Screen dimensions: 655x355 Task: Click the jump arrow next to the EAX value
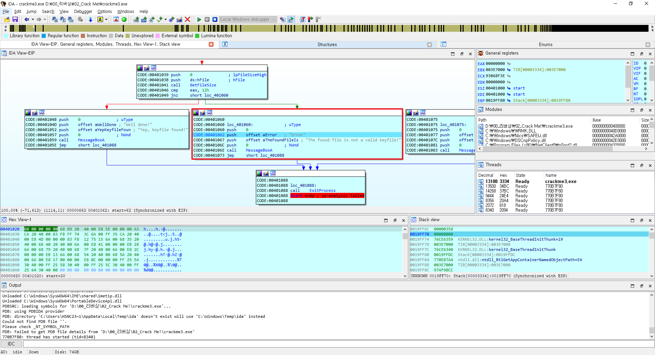point(509,63)
